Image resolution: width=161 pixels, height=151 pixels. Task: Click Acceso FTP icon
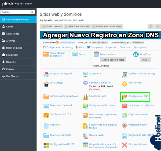coord(85,75)
